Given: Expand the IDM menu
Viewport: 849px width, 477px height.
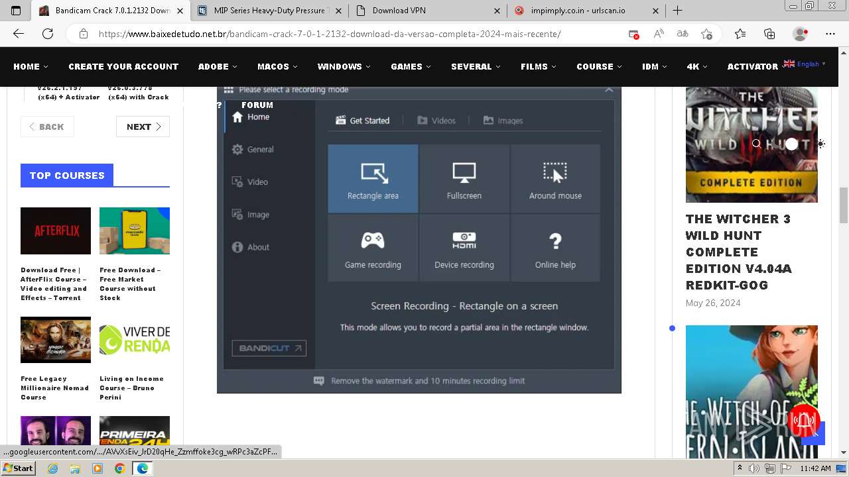Looking at the screenshot, I should tap(654, 66).
